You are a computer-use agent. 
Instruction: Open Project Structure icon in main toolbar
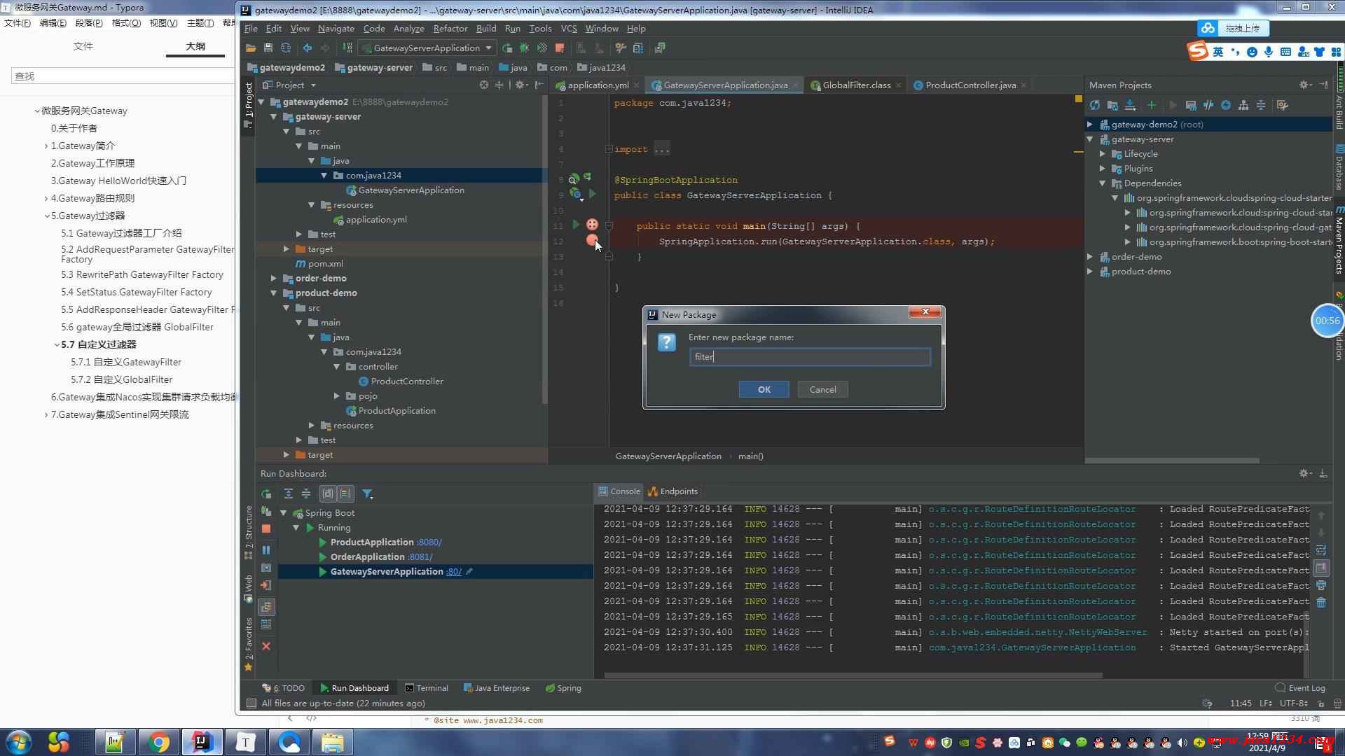click(x=637, y=48)
